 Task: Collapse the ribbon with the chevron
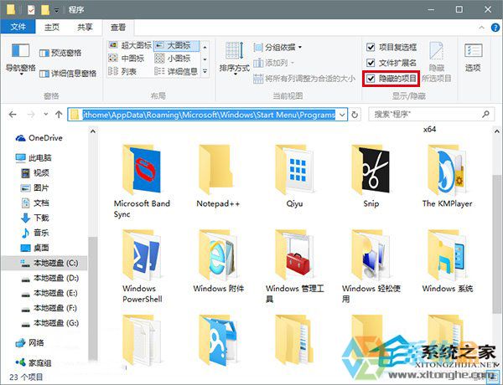(481, 28)
